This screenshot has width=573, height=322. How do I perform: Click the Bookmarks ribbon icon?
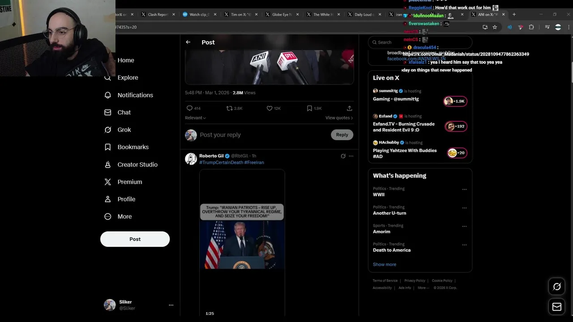[x=107, y=147]
